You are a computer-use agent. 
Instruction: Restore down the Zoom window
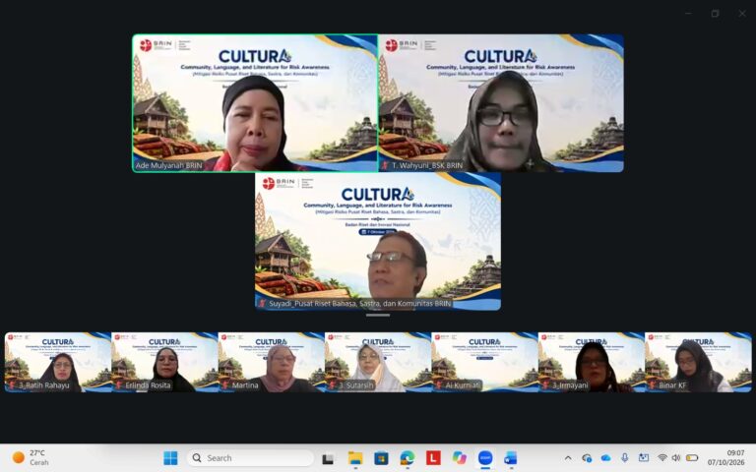point(715,14)
